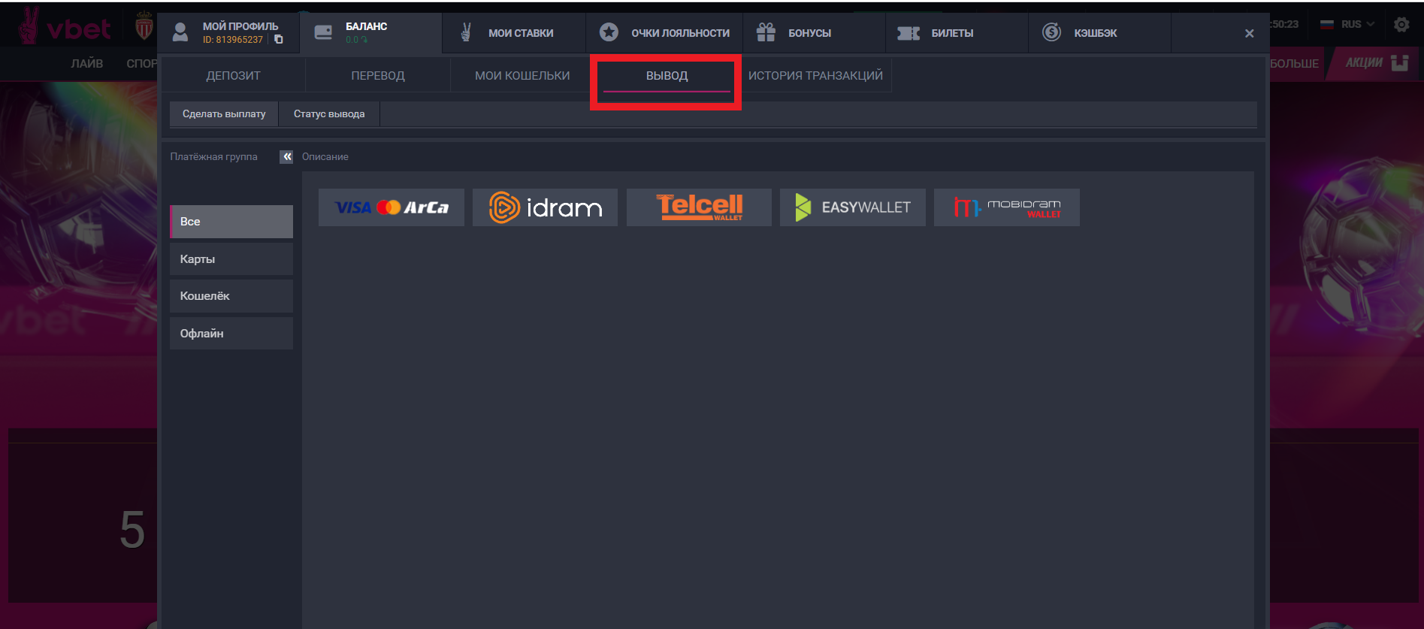Open the Статус вывода sub-tab
The width and height of the screenshot is (1424, 629).
tap(329, 113)
